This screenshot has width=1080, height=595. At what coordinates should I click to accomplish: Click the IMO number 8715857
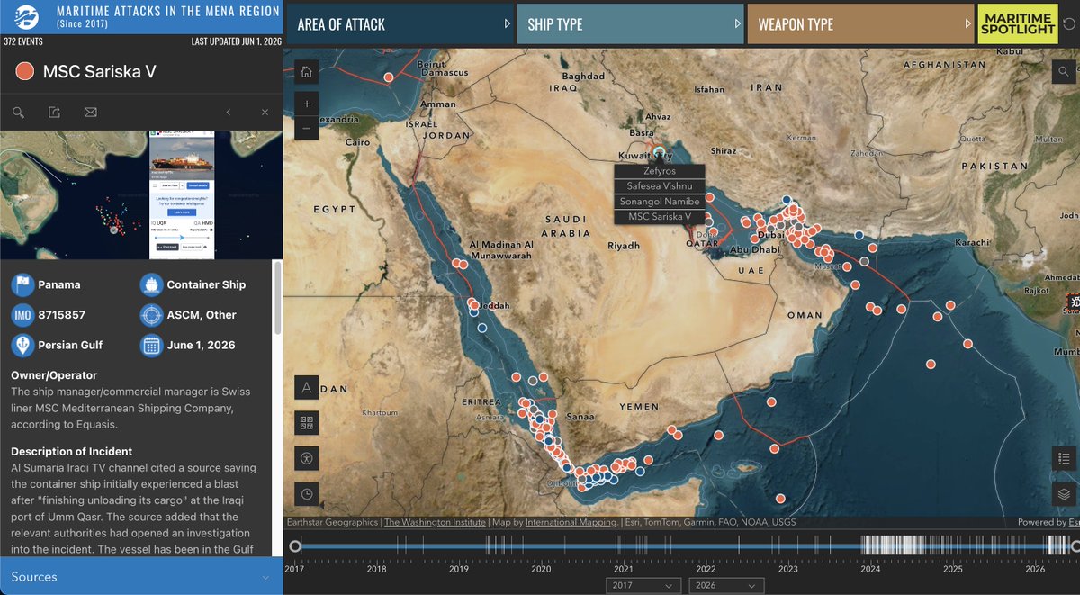click(62, 315)
